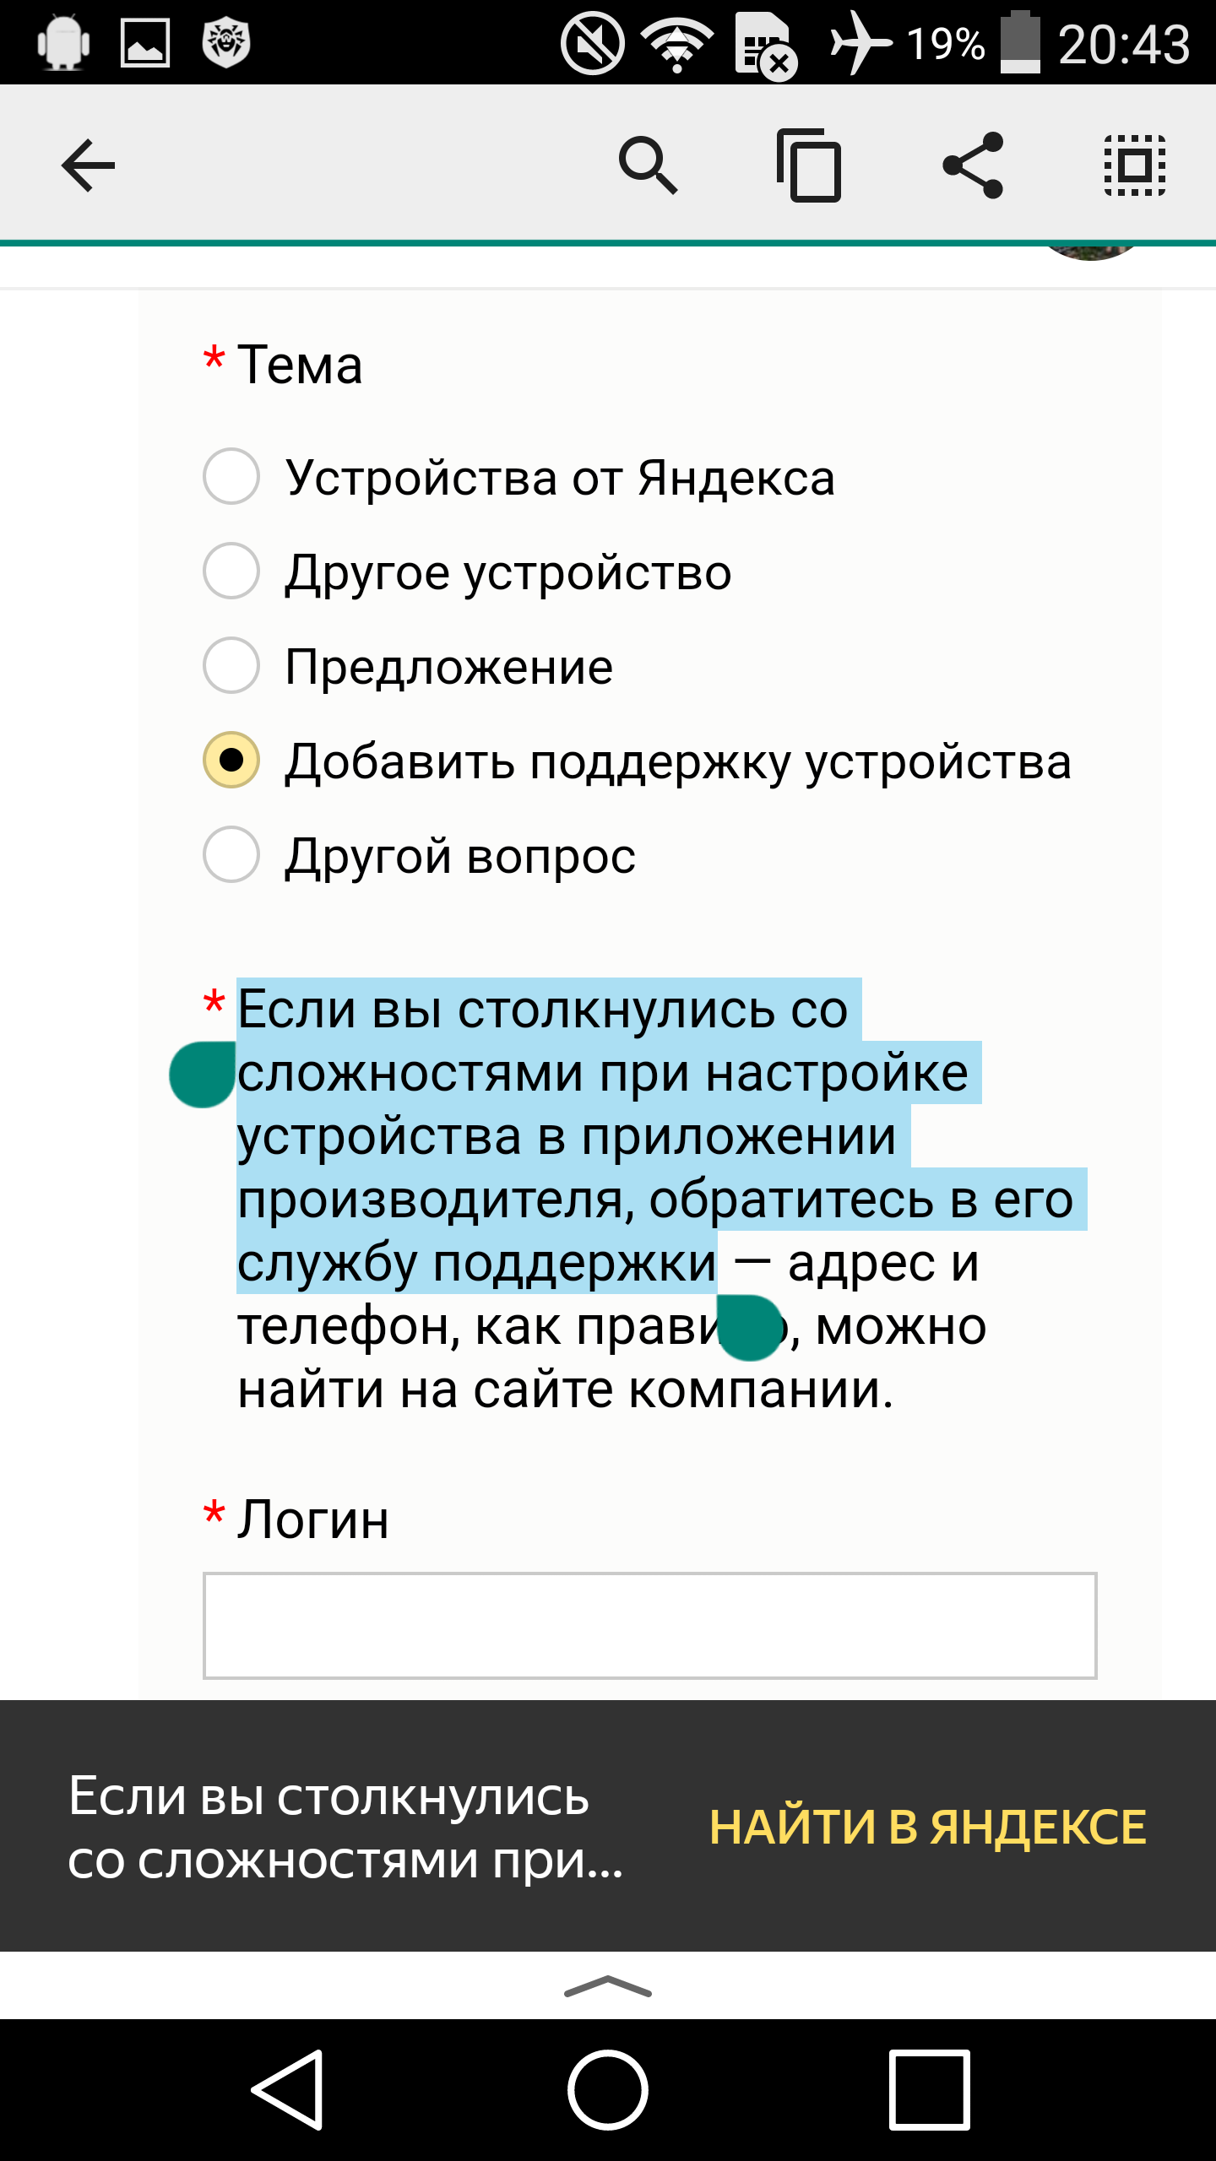Screen dimensions: 1216x2161
Task: Open search using the magnifier icon
Action: (x=649, y=165)
